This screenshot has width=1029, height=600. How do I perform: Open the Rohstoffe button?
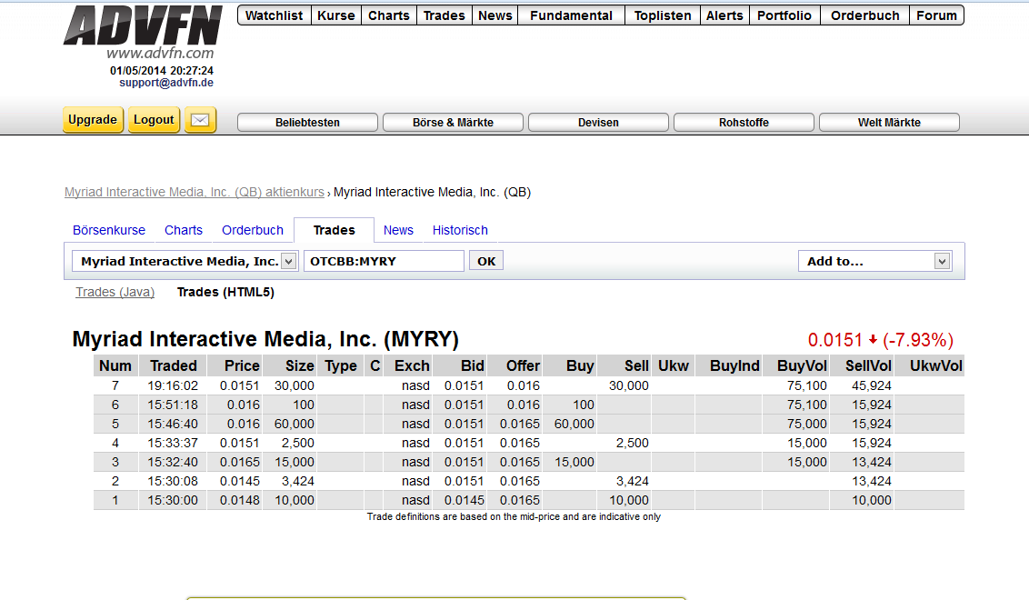(744, 122)
